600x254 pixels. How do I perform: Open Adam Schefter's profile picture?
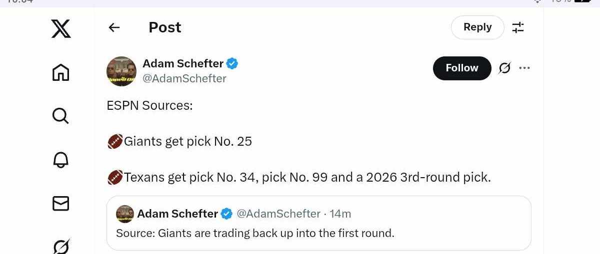pos(121,71)
